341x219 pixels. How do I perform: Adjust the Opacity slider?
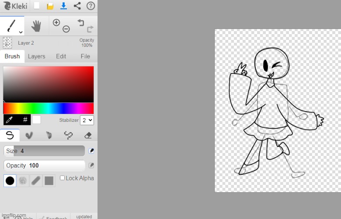point(44,166)
